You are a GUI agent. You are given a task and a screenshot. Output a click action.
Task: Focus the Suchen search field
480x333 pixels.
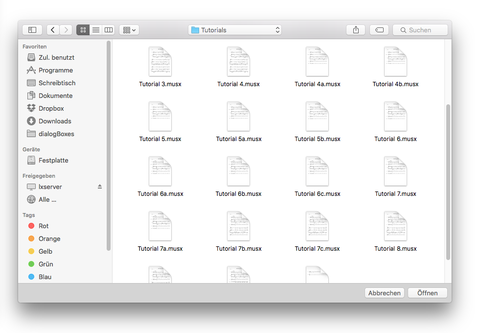pos(420,30)
